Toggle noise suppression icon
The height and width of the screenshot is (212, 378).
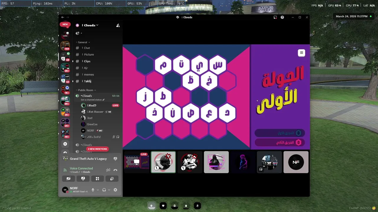[x=108, y=170]
